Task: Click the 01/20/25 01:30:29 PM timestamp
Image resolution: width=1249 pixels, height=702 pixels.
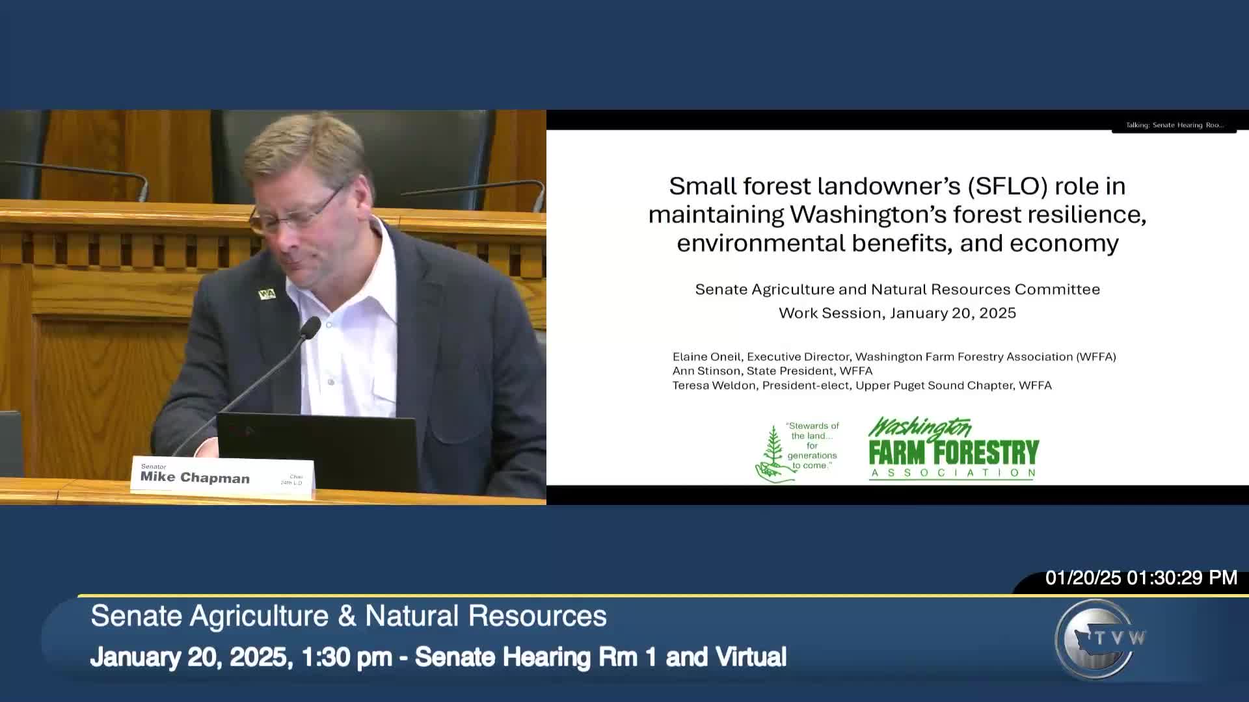Action: 1141,578
